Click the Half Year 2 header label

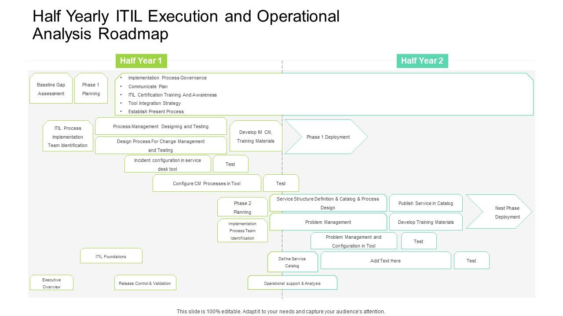(x=422, y=61)
